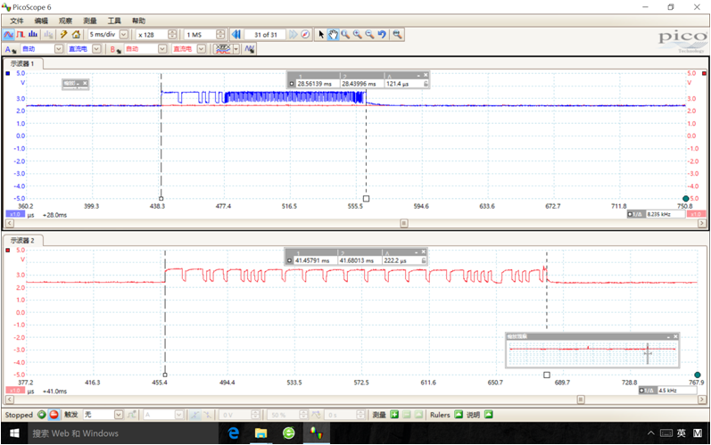The height and width of the screenshot is (445, 711).
Task: Toggle the Rulers legend icon
Action: pyautogui.click(x=459, y=415)
